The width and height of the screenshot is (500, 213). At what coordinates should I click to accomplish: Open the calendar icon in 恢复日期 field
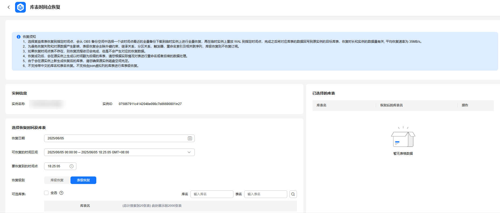(x=190, y=138)
